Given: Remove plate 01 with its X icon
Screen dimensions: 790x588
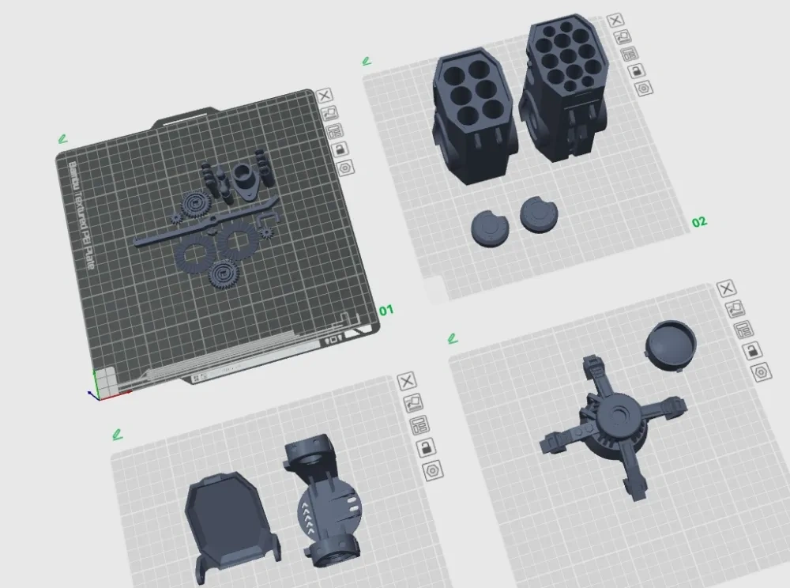Looking at the screenshot, I should (x=325, y=95).
